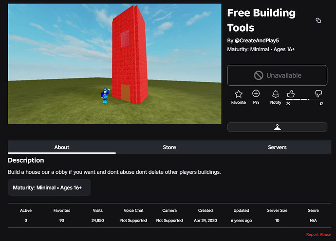Screen dimensions: 336x241
Task: Click the copy link icon beside title
Action: [x=318, y=20]
